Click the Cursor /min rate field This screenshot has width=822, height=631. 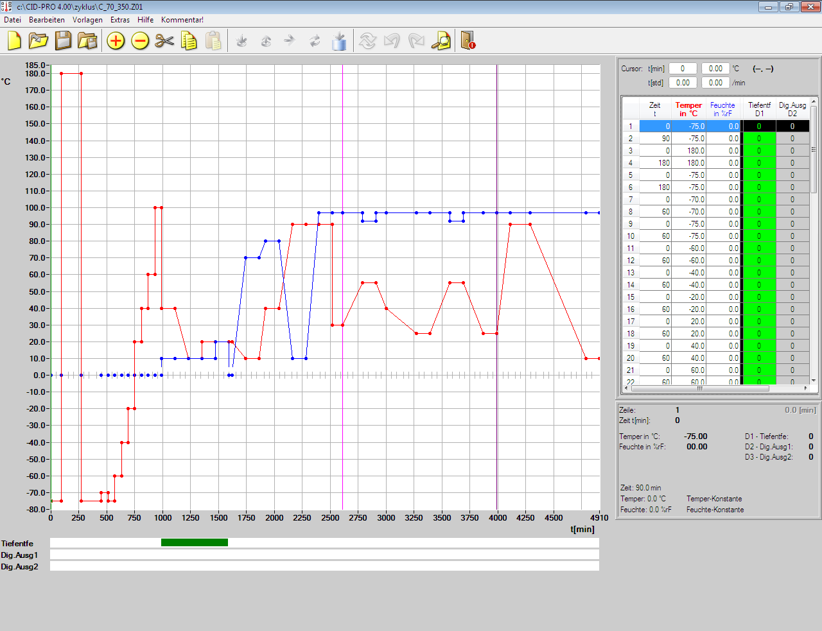716,83
